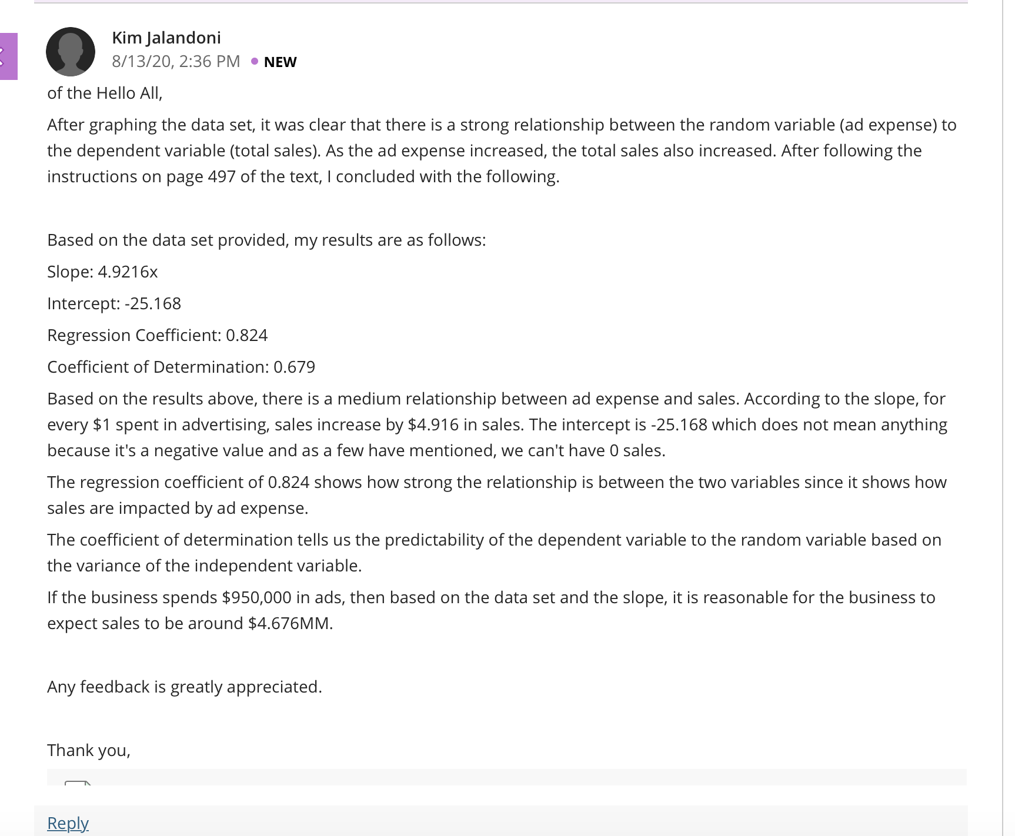Click the Reply link
Viewport: 1015px width, 836px height.
[68, 822]
